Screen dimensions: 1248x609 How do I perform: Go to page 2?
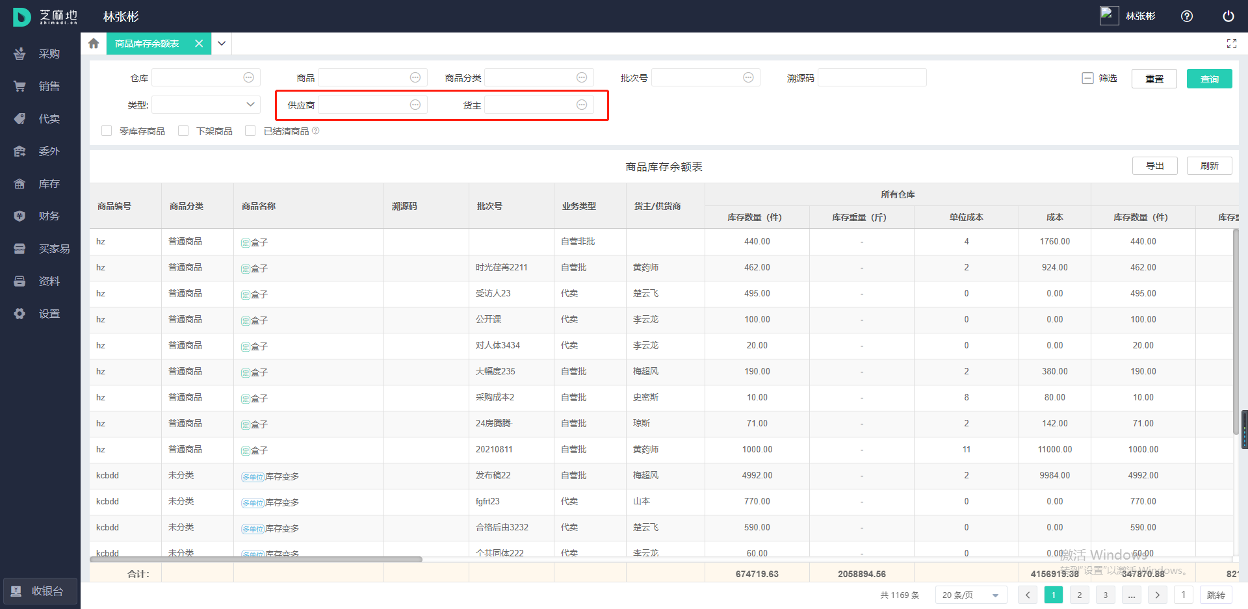point(1080,595)
